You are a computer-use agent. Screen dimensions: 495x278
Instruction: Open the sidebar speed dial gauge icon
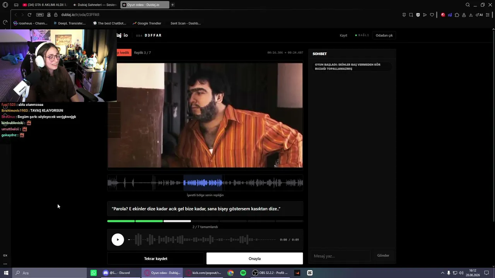click(x=5, y=22)
